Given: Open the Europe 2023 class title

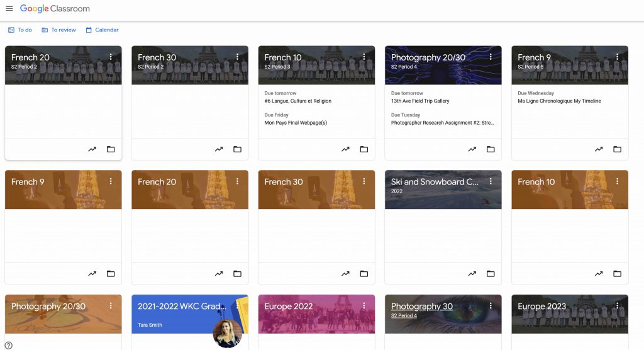Looking at the screenshot, I should tap(541, 306).
